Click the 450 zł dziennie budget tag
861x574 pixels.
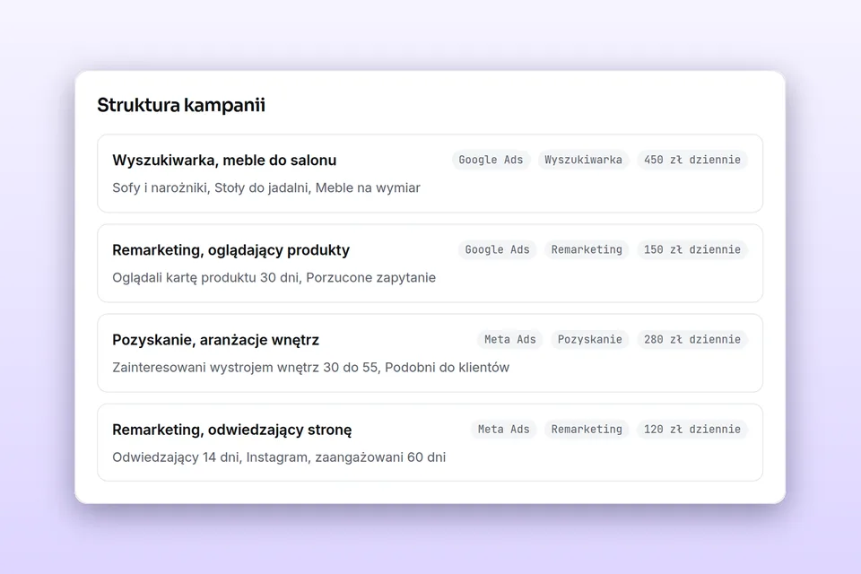691,160
